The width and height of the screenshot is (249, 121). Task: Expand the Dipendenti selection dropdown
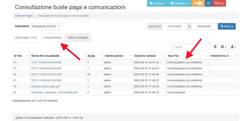click(x=46, y=26)
